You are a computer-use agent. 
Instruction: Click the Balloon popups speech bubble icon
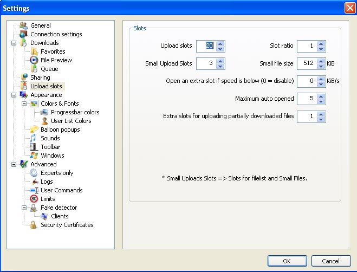(x=34, y=129)
